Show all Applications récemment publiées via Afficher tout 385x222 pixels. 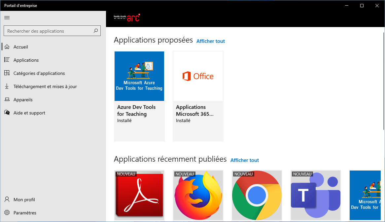pyautogui.click(x=245, y=160)
